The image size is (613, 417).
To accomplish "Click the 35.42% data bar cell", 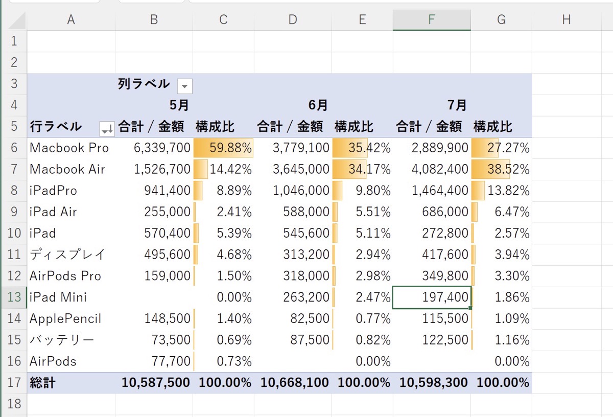I will tap(362, 148).
